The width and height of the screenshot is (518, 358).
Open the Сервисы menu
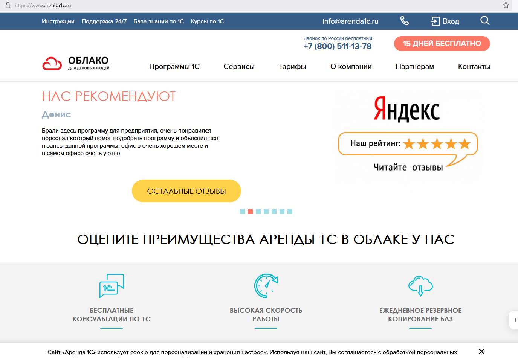coord(239,66)
